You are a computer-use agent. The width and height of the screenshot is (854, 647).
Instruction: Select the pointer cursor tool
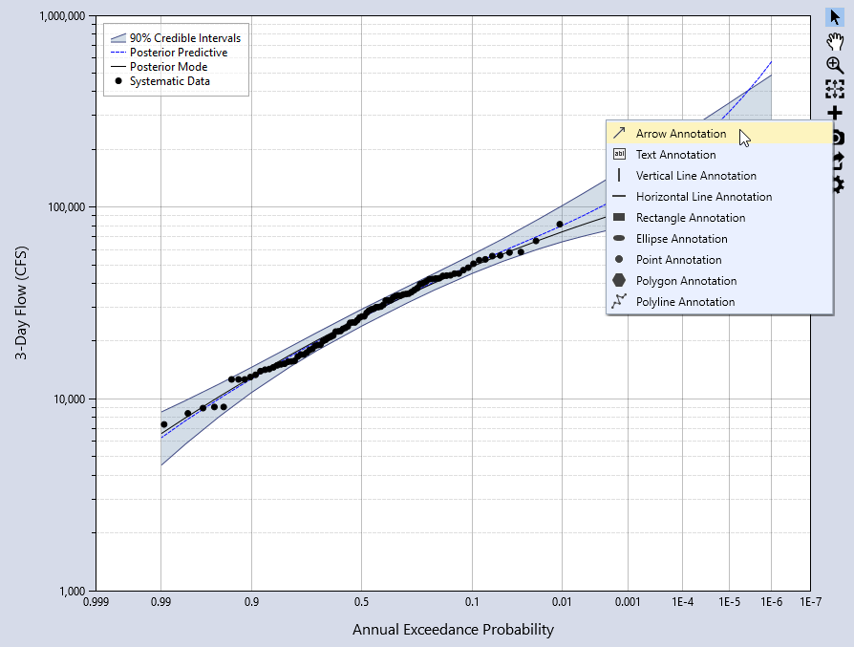tap(835, 18)
